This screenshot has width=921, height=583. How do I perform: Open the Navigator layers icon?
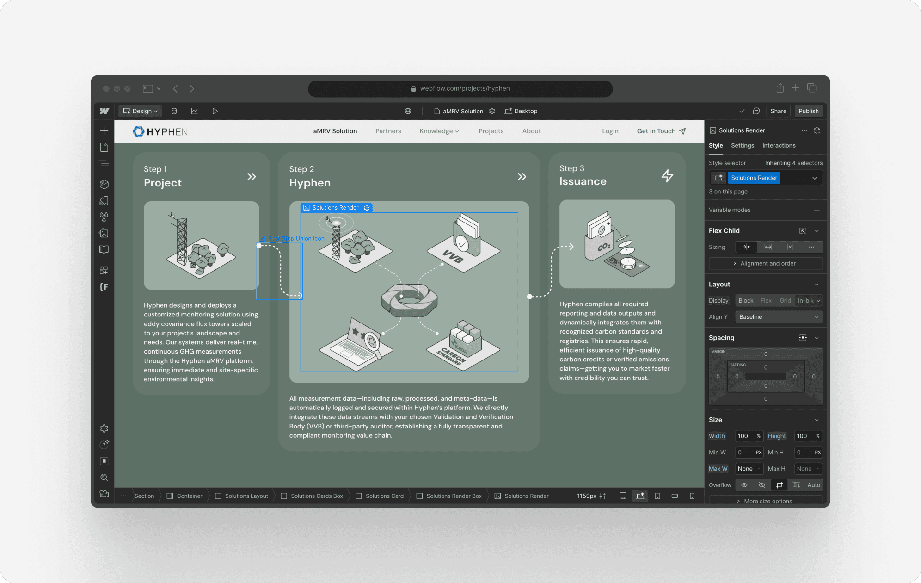(104, 163)
